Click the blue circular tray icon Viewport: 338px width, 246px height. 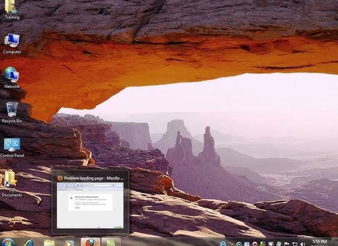coord(223,244)
